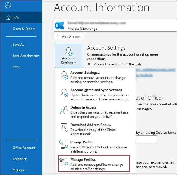Click the Manage Profiles gear icon
The height and width of the screenshot is (175, 177).
64,162
